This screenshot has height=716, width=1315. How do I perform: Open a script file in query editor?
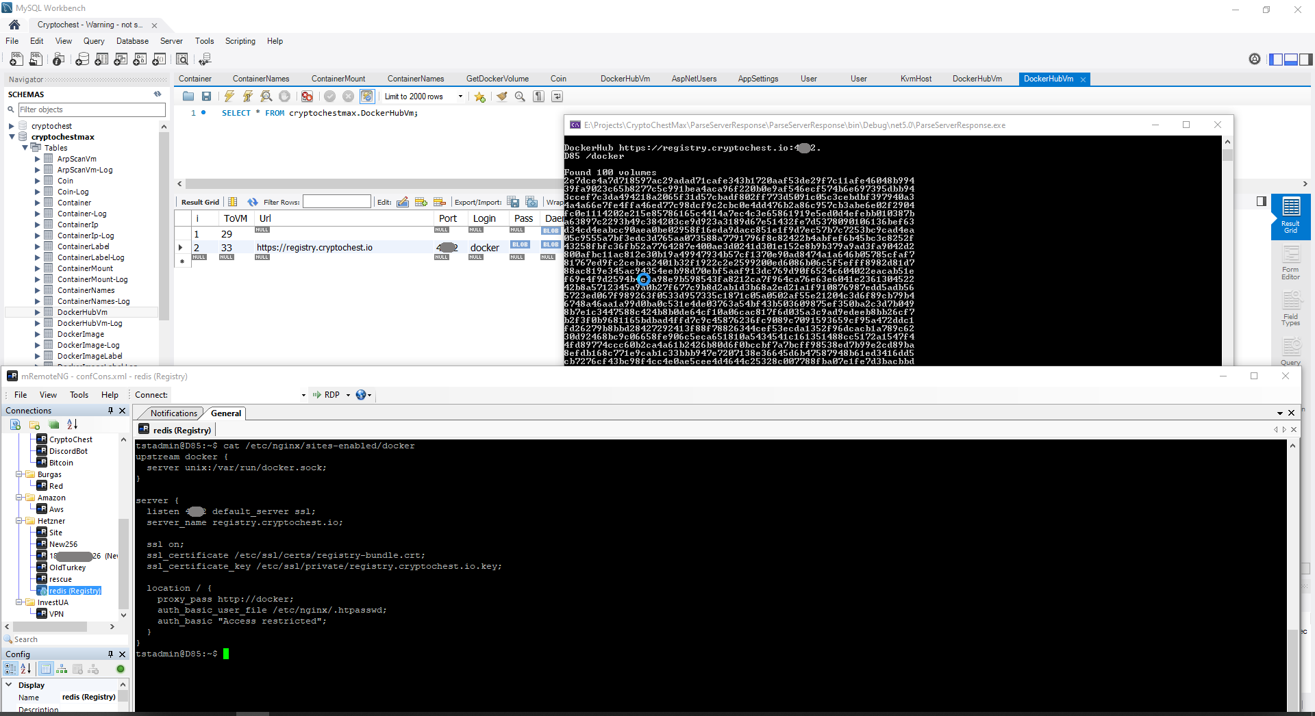click(188, 97)
